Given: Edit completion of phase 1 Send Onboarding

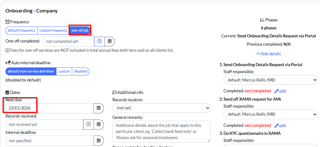Looking at the screenshot, I should [280, 91].
